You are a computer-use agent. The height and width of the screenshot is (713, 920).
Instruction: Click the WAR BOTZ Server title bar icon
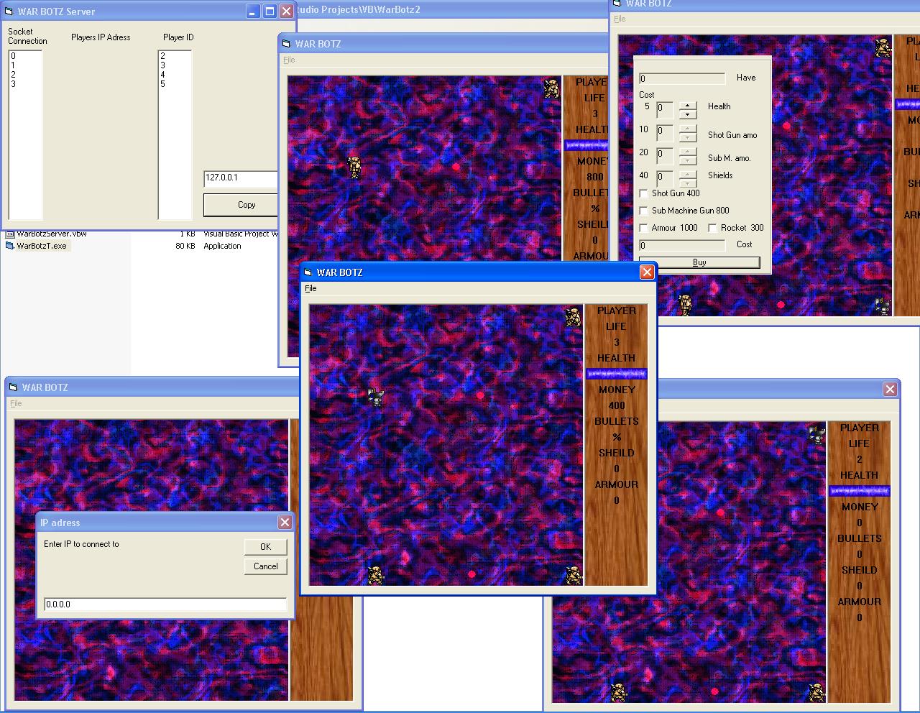click(9, 11)
